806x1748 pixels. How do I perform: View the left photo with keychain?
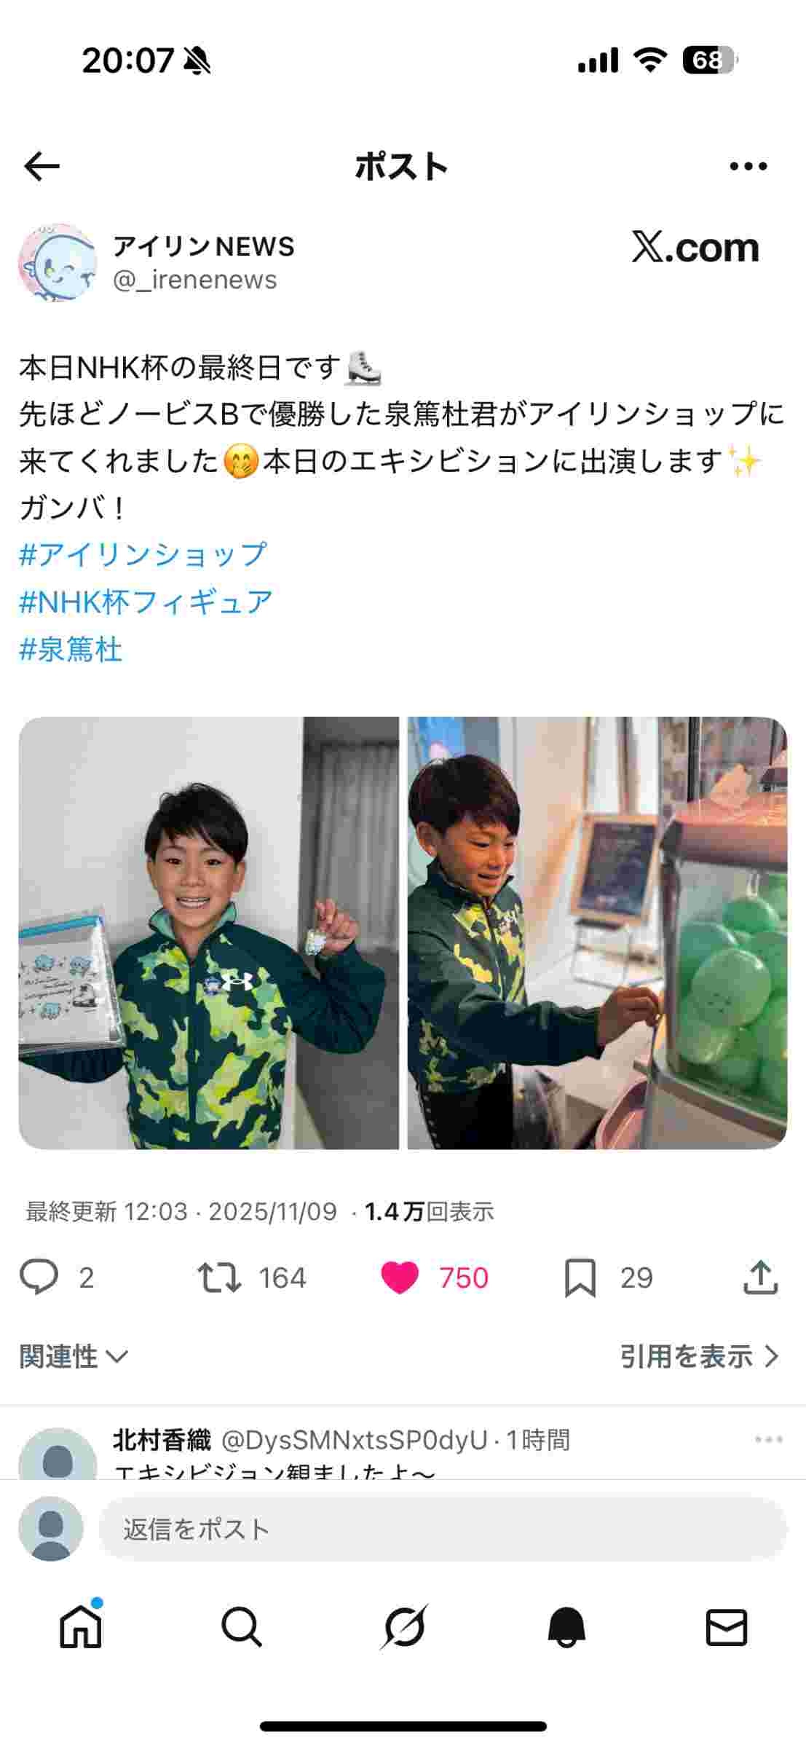click(x=208, y=933)
